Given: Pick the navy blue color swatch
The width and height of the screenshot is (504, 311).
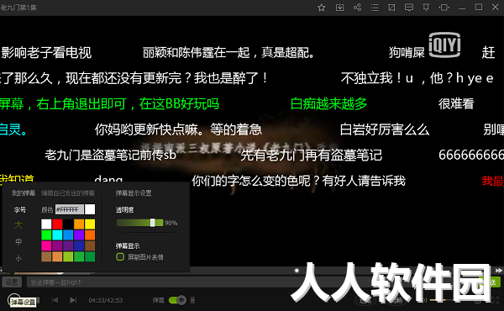Looking at the screenshot, I should [x=79, y=246].
